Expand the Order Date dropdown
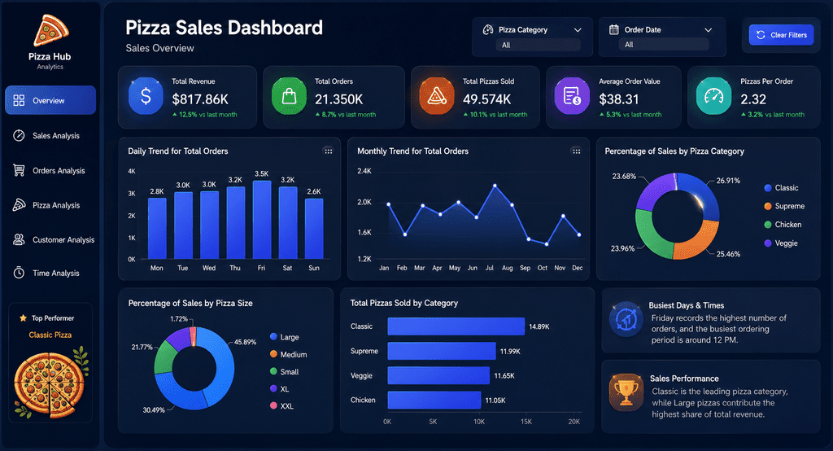The image size is (833, 451). click(x=708, y=30)
